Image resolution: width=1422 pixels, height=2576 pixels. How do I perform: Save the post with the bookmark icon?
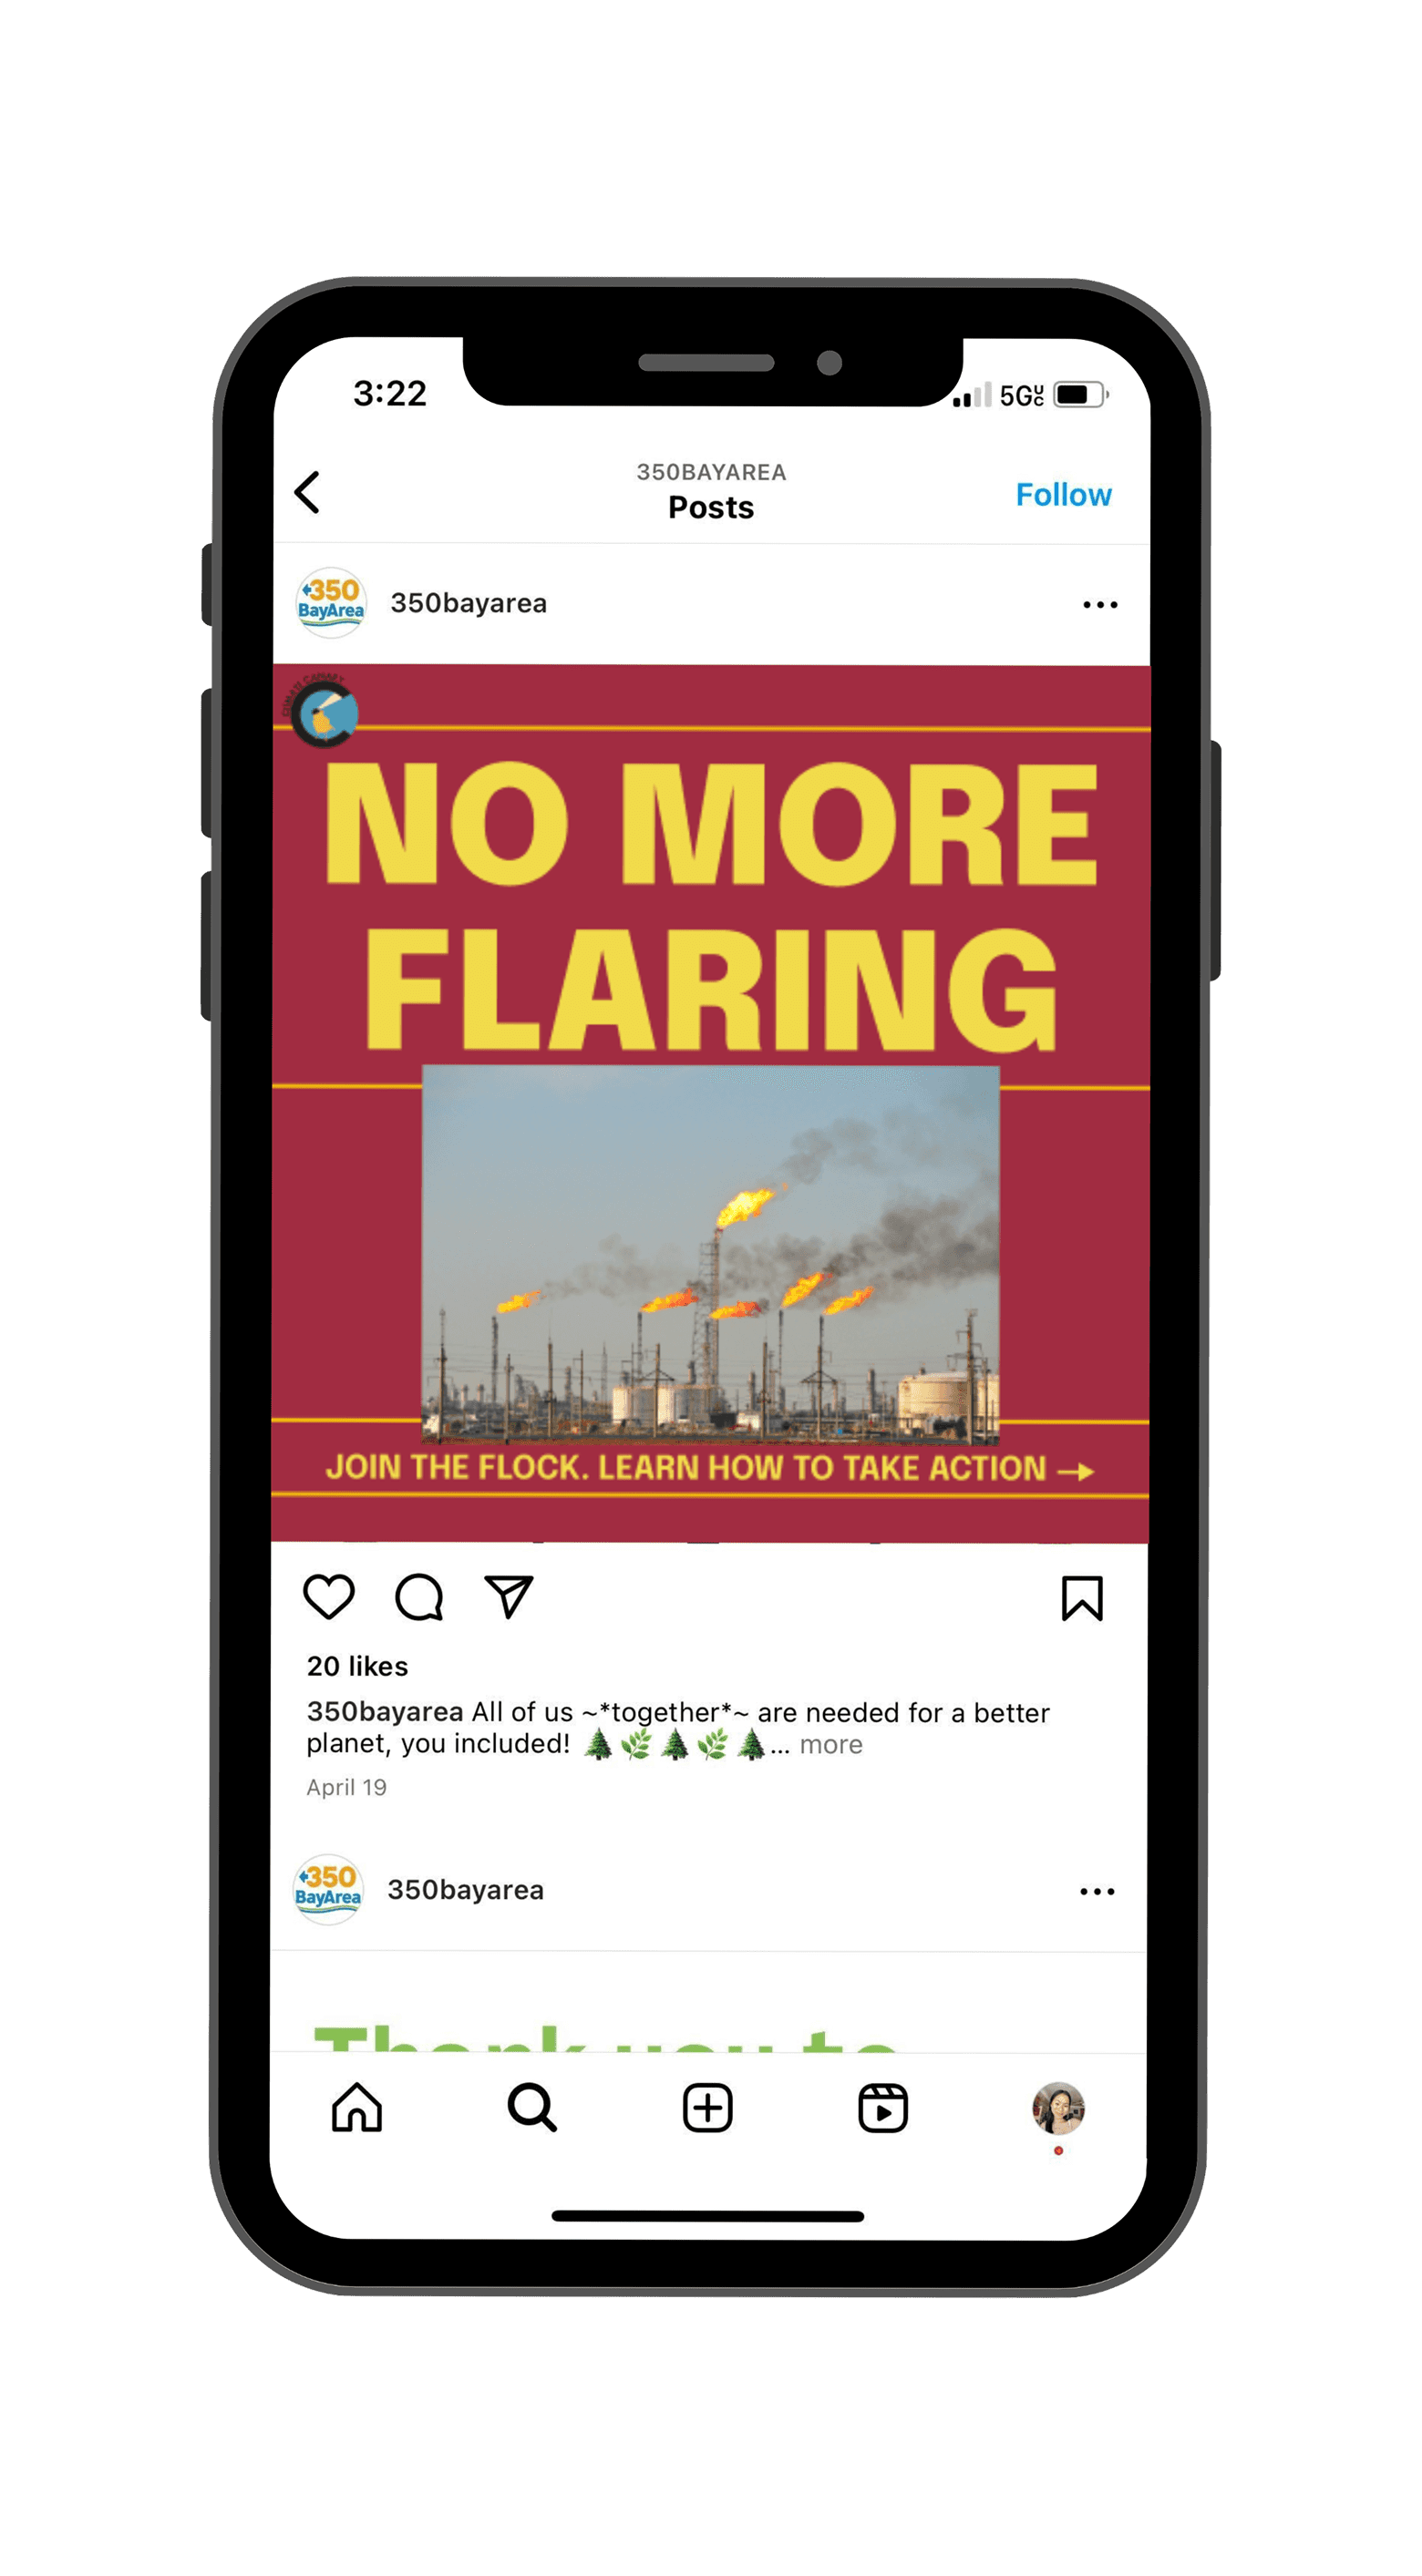tap(1082, 1598)
